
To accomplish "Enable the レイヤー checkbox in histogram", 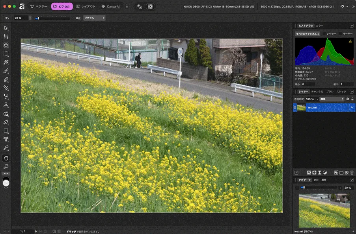I will (324, 34).
